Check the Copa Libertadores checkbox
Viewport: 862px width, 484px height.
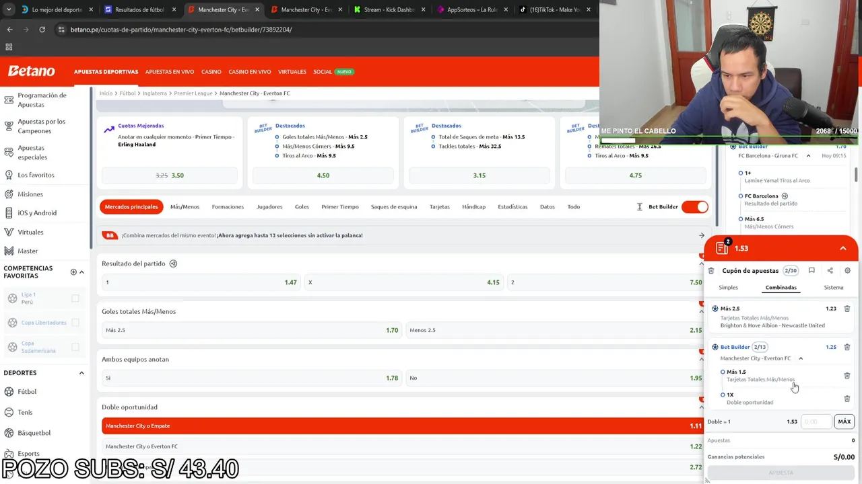point(75,322)
